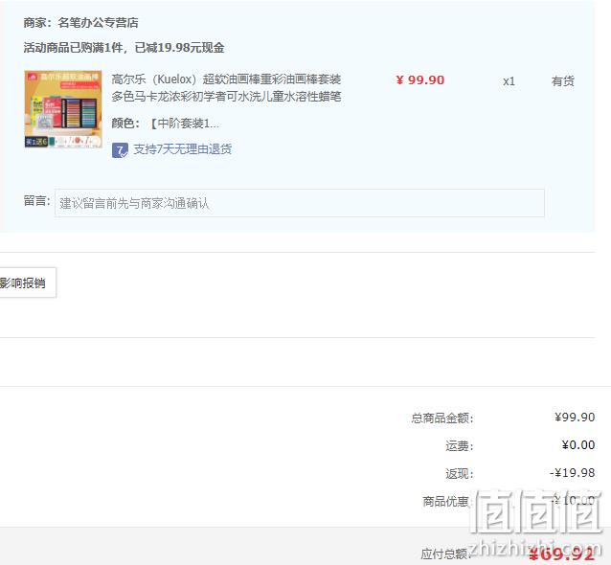Select the cashback amount -¥19.98

pos(572,473)
